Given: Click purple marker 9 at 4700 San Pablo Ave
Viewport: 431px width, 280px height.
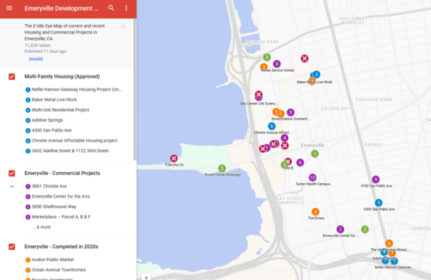Looking at the screenshot, I should pos(376,179).
